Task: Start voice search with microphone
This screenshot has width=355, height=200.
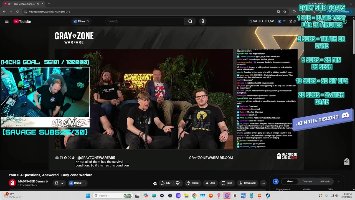Action: tap(203, 21)
